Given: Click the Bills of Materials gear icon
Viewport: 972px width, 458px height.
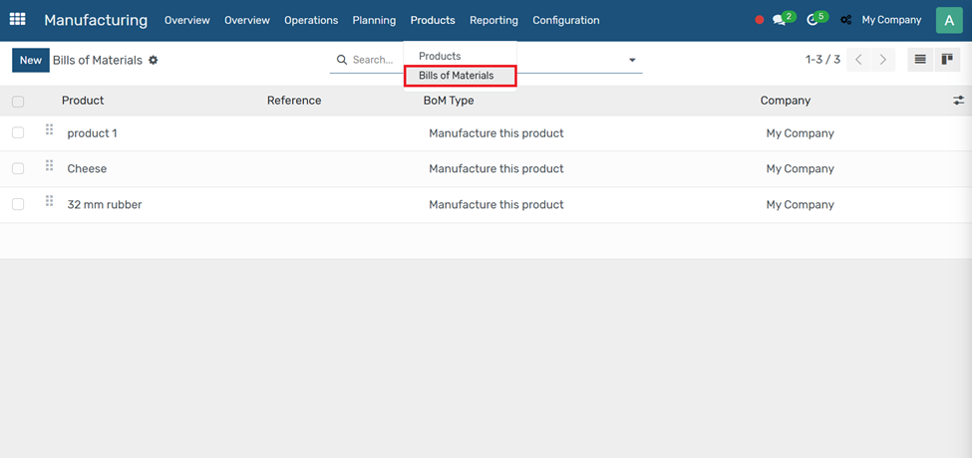Looking at the screenshot, I should point(154,61).
